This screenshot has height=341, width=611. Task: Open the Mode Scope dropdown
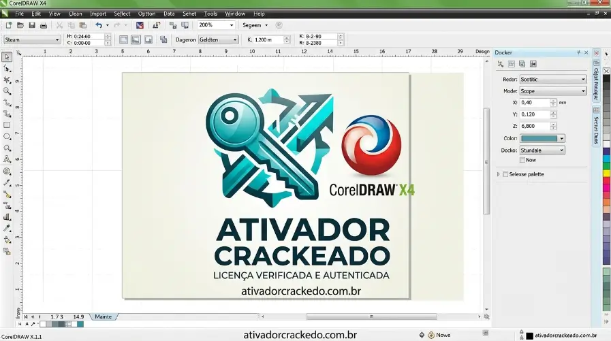click(553, 91)
